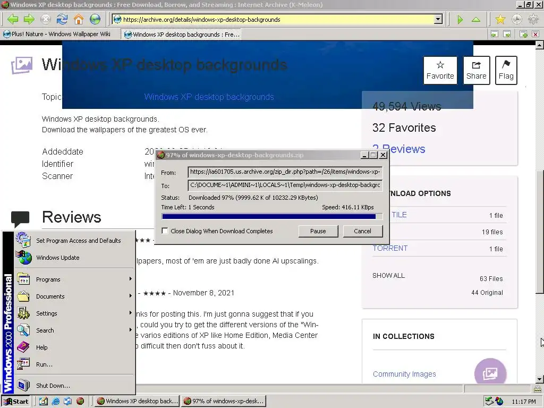Click the scrollbar up arrow
The width and height of the screenshot is (544, 408).
tap(540, 45)
